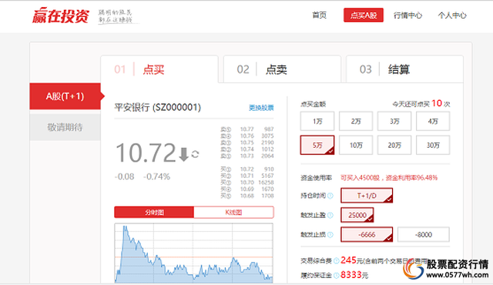493x285 pixels.
Task: Open help icon beside 触发止盈
Action: (x=330, y=215)
